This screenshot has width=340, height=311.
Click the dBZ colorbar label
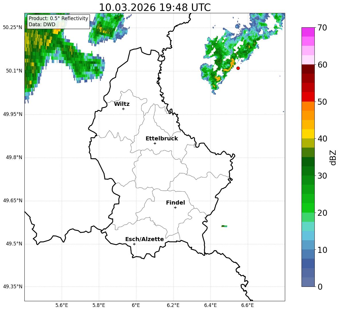click(x=333, y=157)
